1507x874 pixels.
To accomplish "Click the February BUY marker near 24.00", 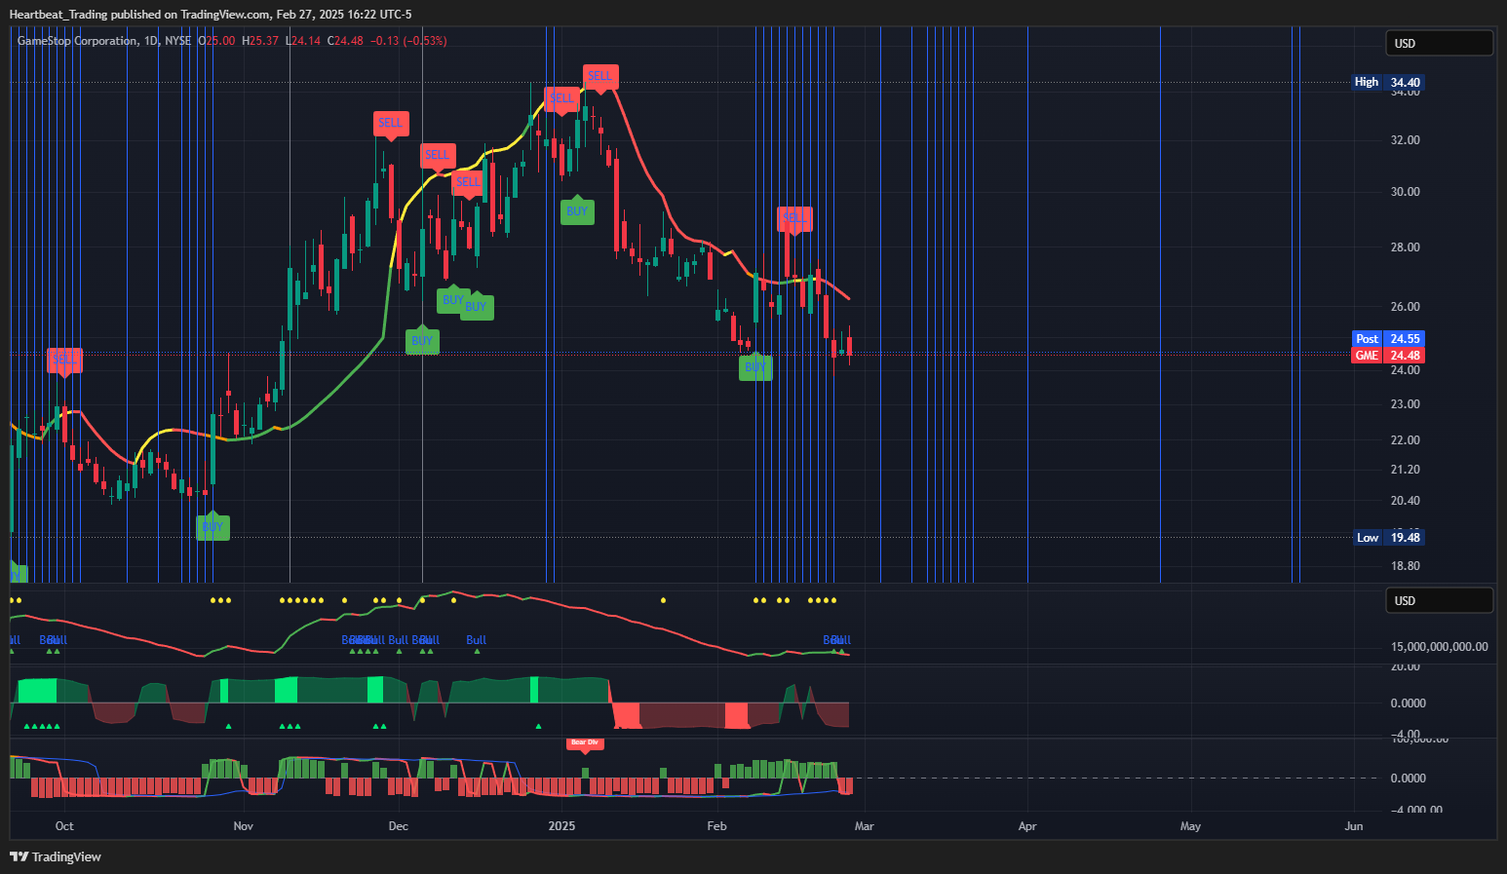I will 755,366.
